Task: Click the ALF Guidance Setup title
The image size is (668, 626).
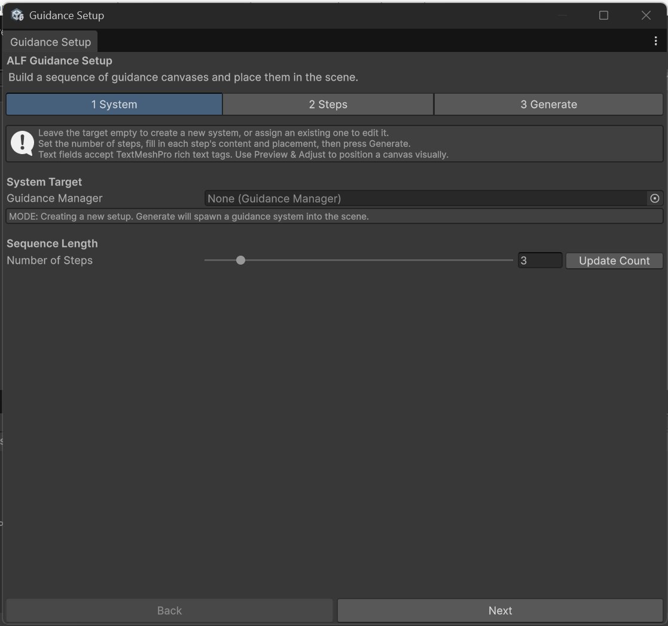Action: click(x=59, y=60)
